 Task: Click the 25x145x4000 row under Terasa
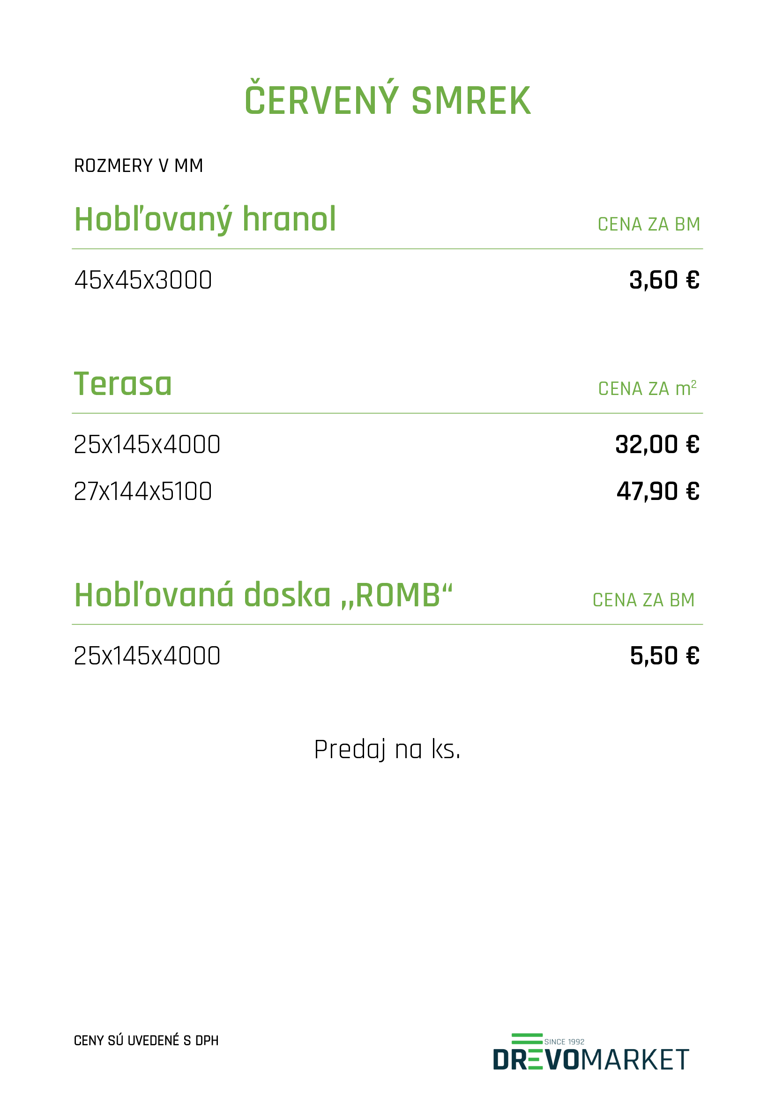pos(387,444)
